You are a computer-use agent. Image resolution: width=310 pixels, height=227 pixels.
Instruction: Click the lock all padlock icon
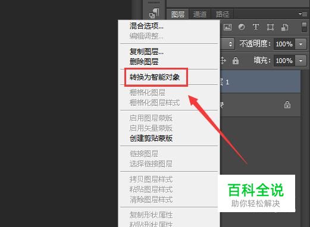[x=236, y=61]
